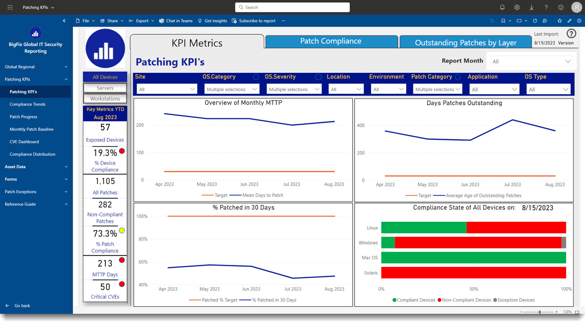
Task: Open the app launcher grid icon
Action: coord(10,7)
